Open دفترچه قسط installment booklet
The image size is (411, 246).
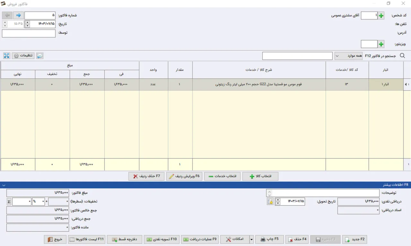(x=125, y=239)
